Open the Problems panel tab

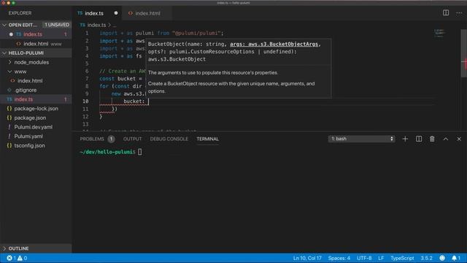point(92,139)
